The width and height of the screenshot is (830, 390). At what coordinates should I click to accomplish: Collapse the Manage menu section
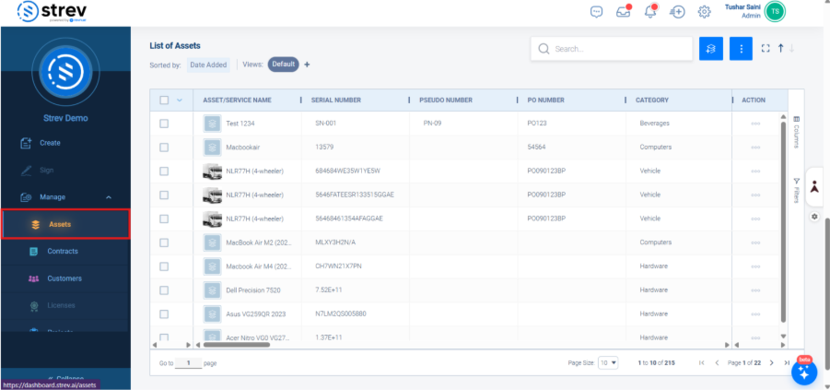coord(109,197)
